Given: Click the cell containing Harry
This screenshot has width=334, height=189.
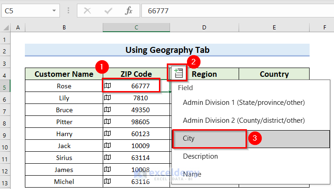Looking at the screenshot, I should pyautogui.click(x=64, y=134).
